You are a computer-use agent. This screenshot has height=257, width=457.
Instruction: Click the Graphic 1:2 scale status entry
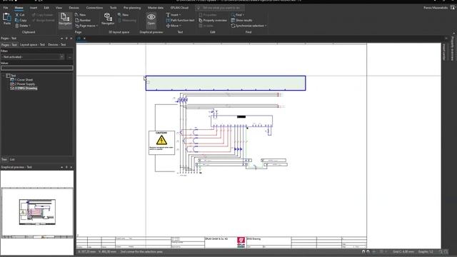coord(426,251)
